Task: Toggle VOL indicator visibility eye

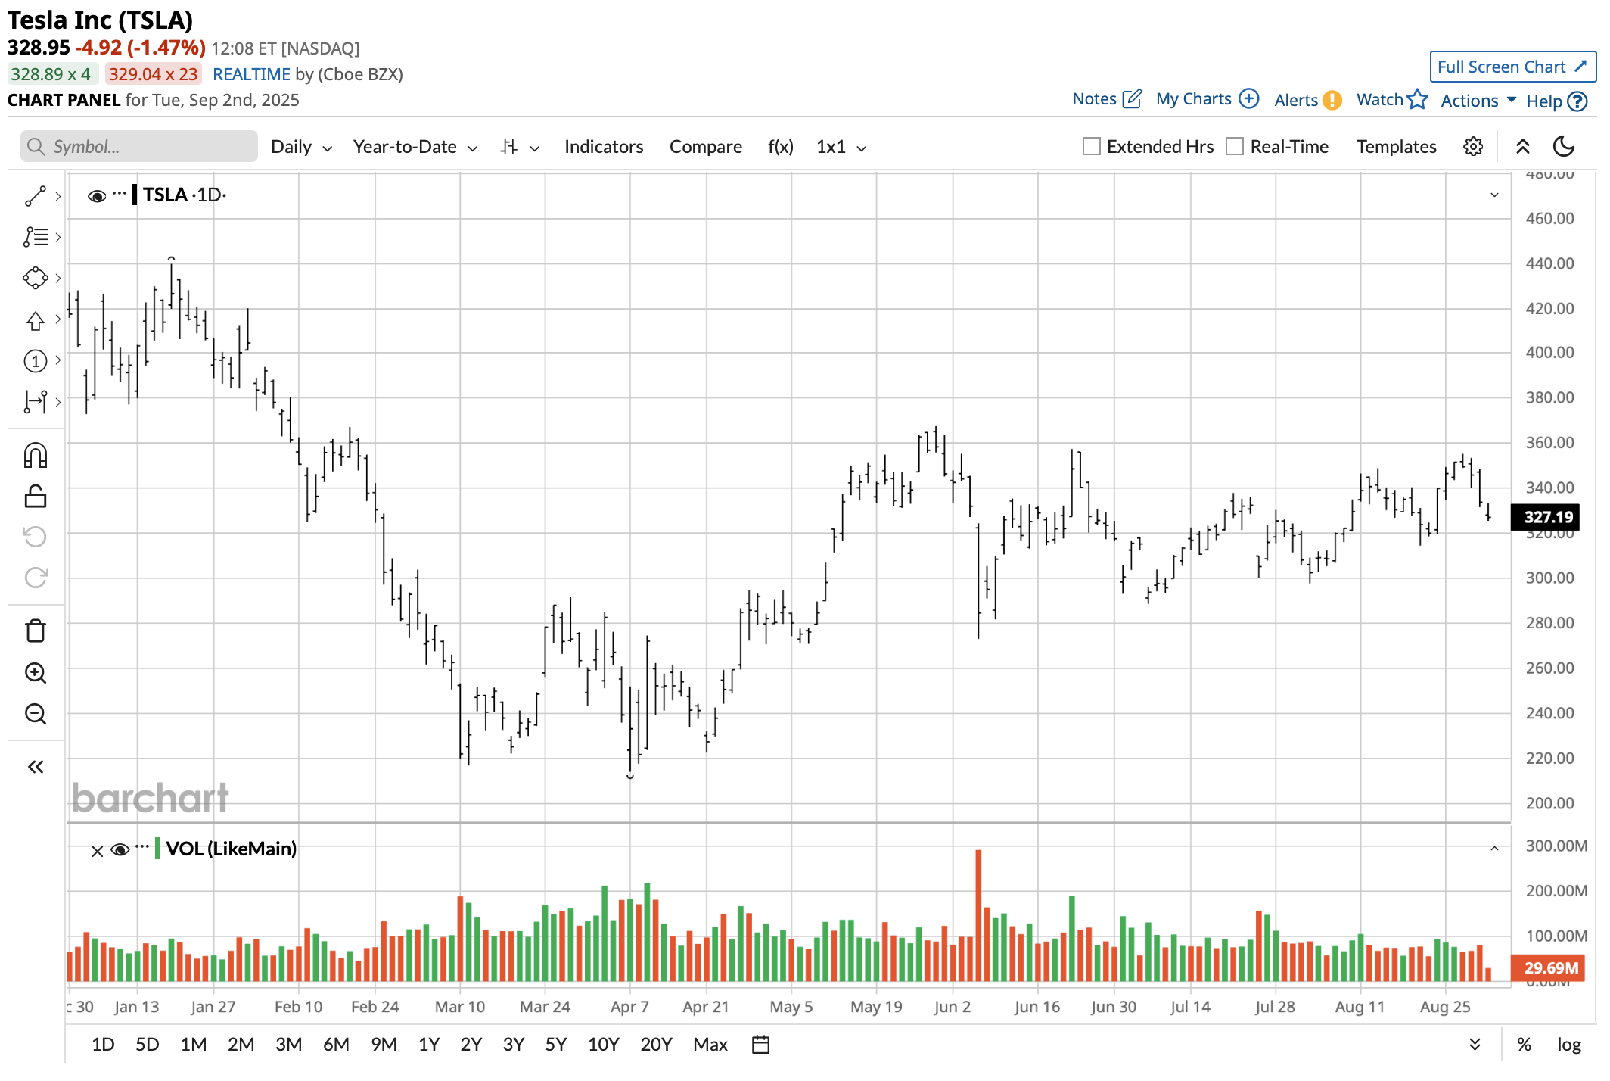Action: [x=120, y=850]
